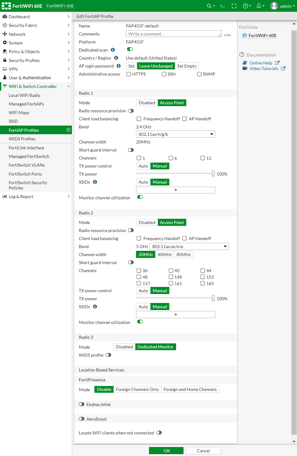Open Radio 1 band 802.11ax/n/g/b dropdown
Screen dimensions: 297x456
click(175, 134)
